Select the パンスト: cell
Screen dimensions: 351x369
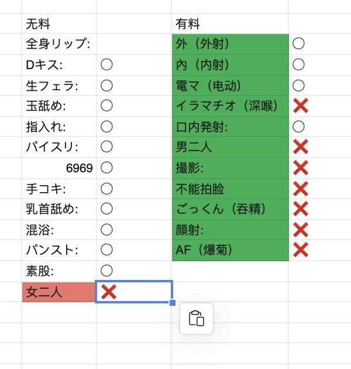coord(58,250)
